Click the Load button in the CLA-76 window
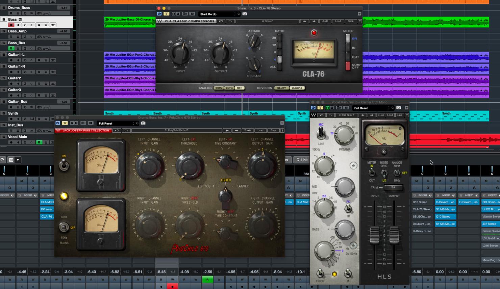Viewport: 500px width, 289px height. [338, 21]
